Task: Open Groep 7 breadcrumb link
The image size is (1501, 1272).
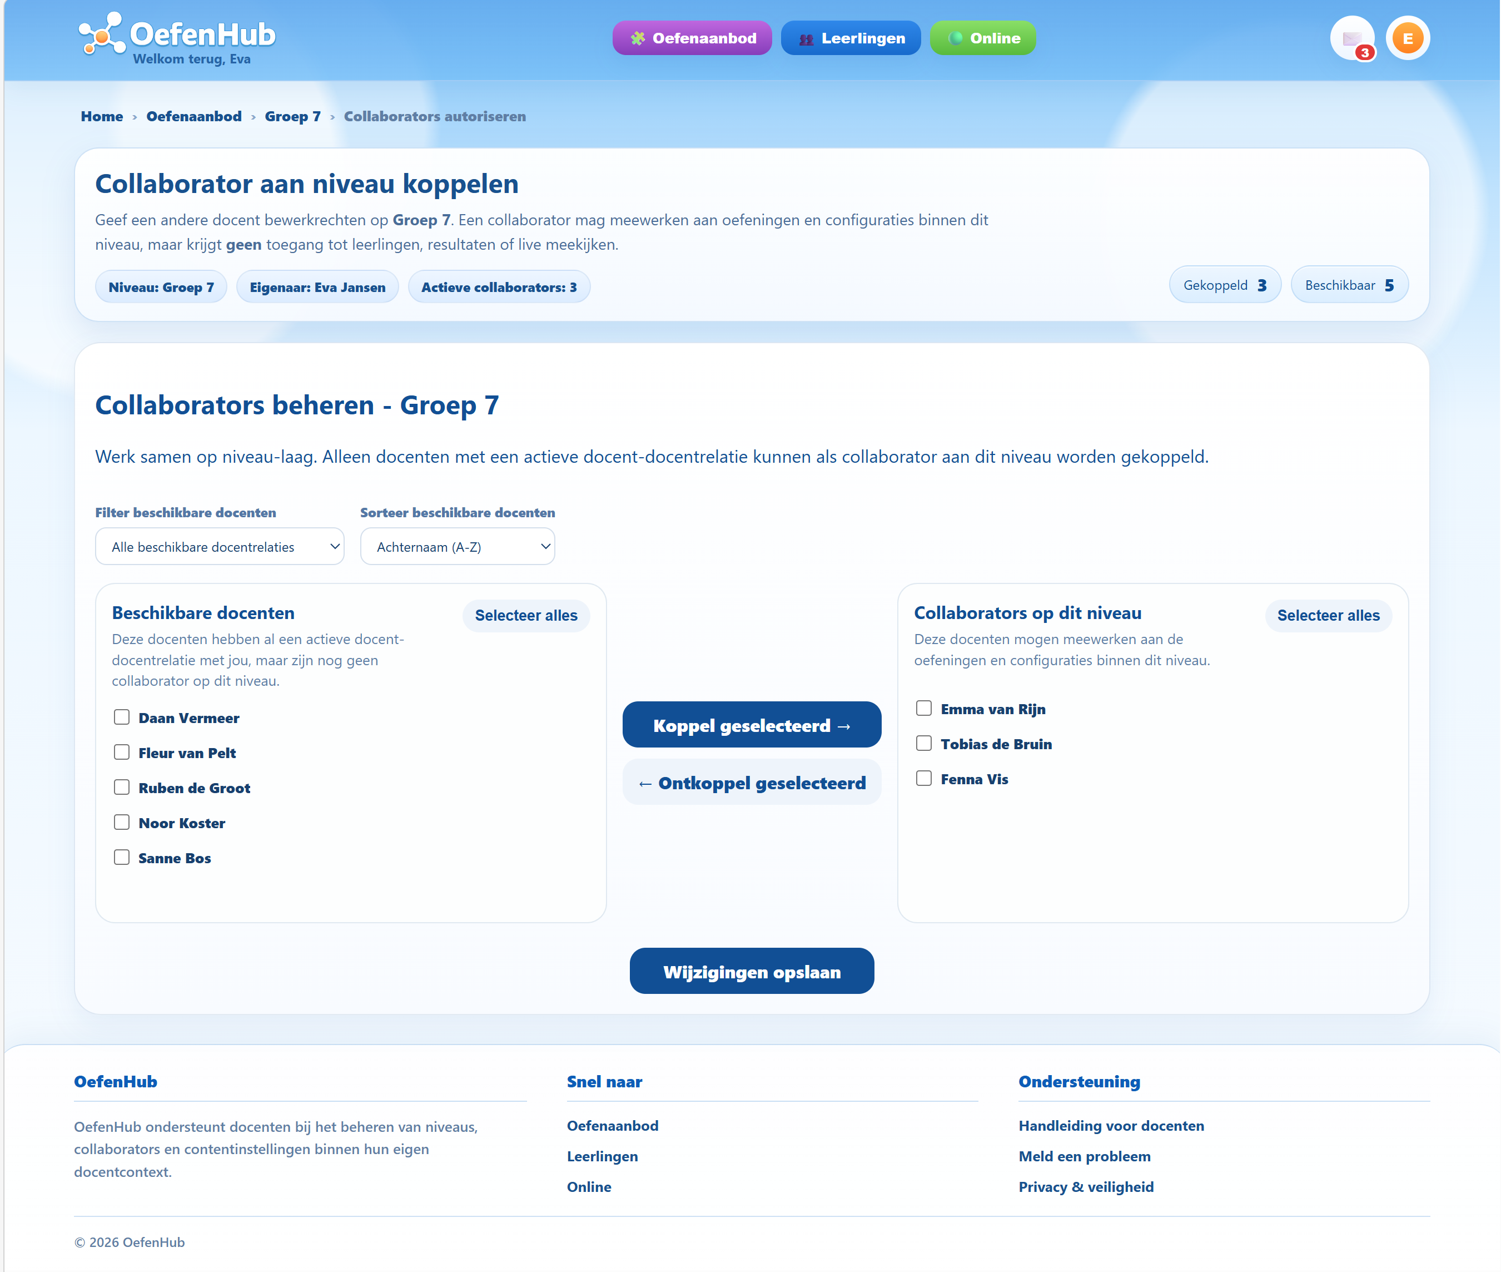Action: coord(292,117)
